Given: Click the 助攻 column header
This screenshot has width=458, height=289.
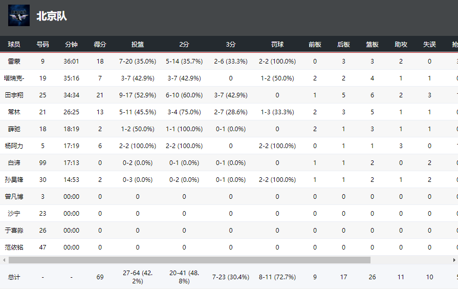Looking at the screenshot, I should (x=401, y=45).
